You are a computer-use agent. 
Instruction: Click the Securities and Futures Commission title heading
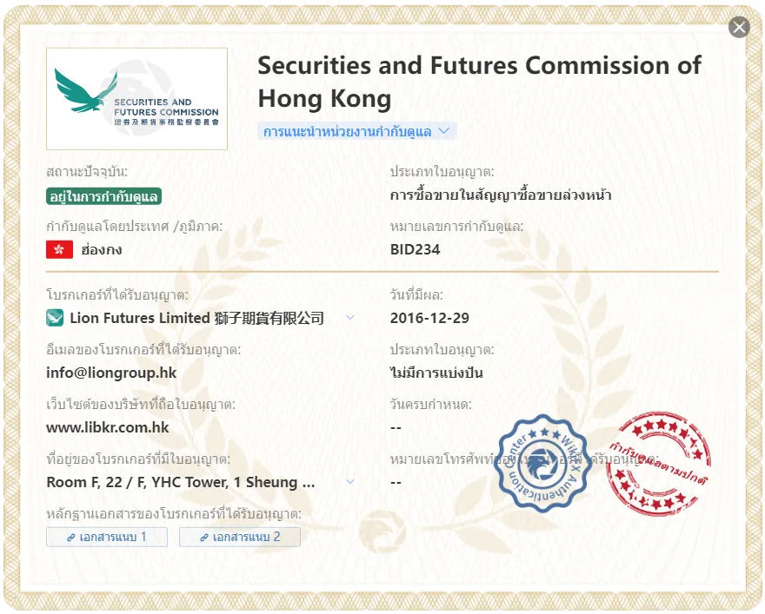click(480, 82)
